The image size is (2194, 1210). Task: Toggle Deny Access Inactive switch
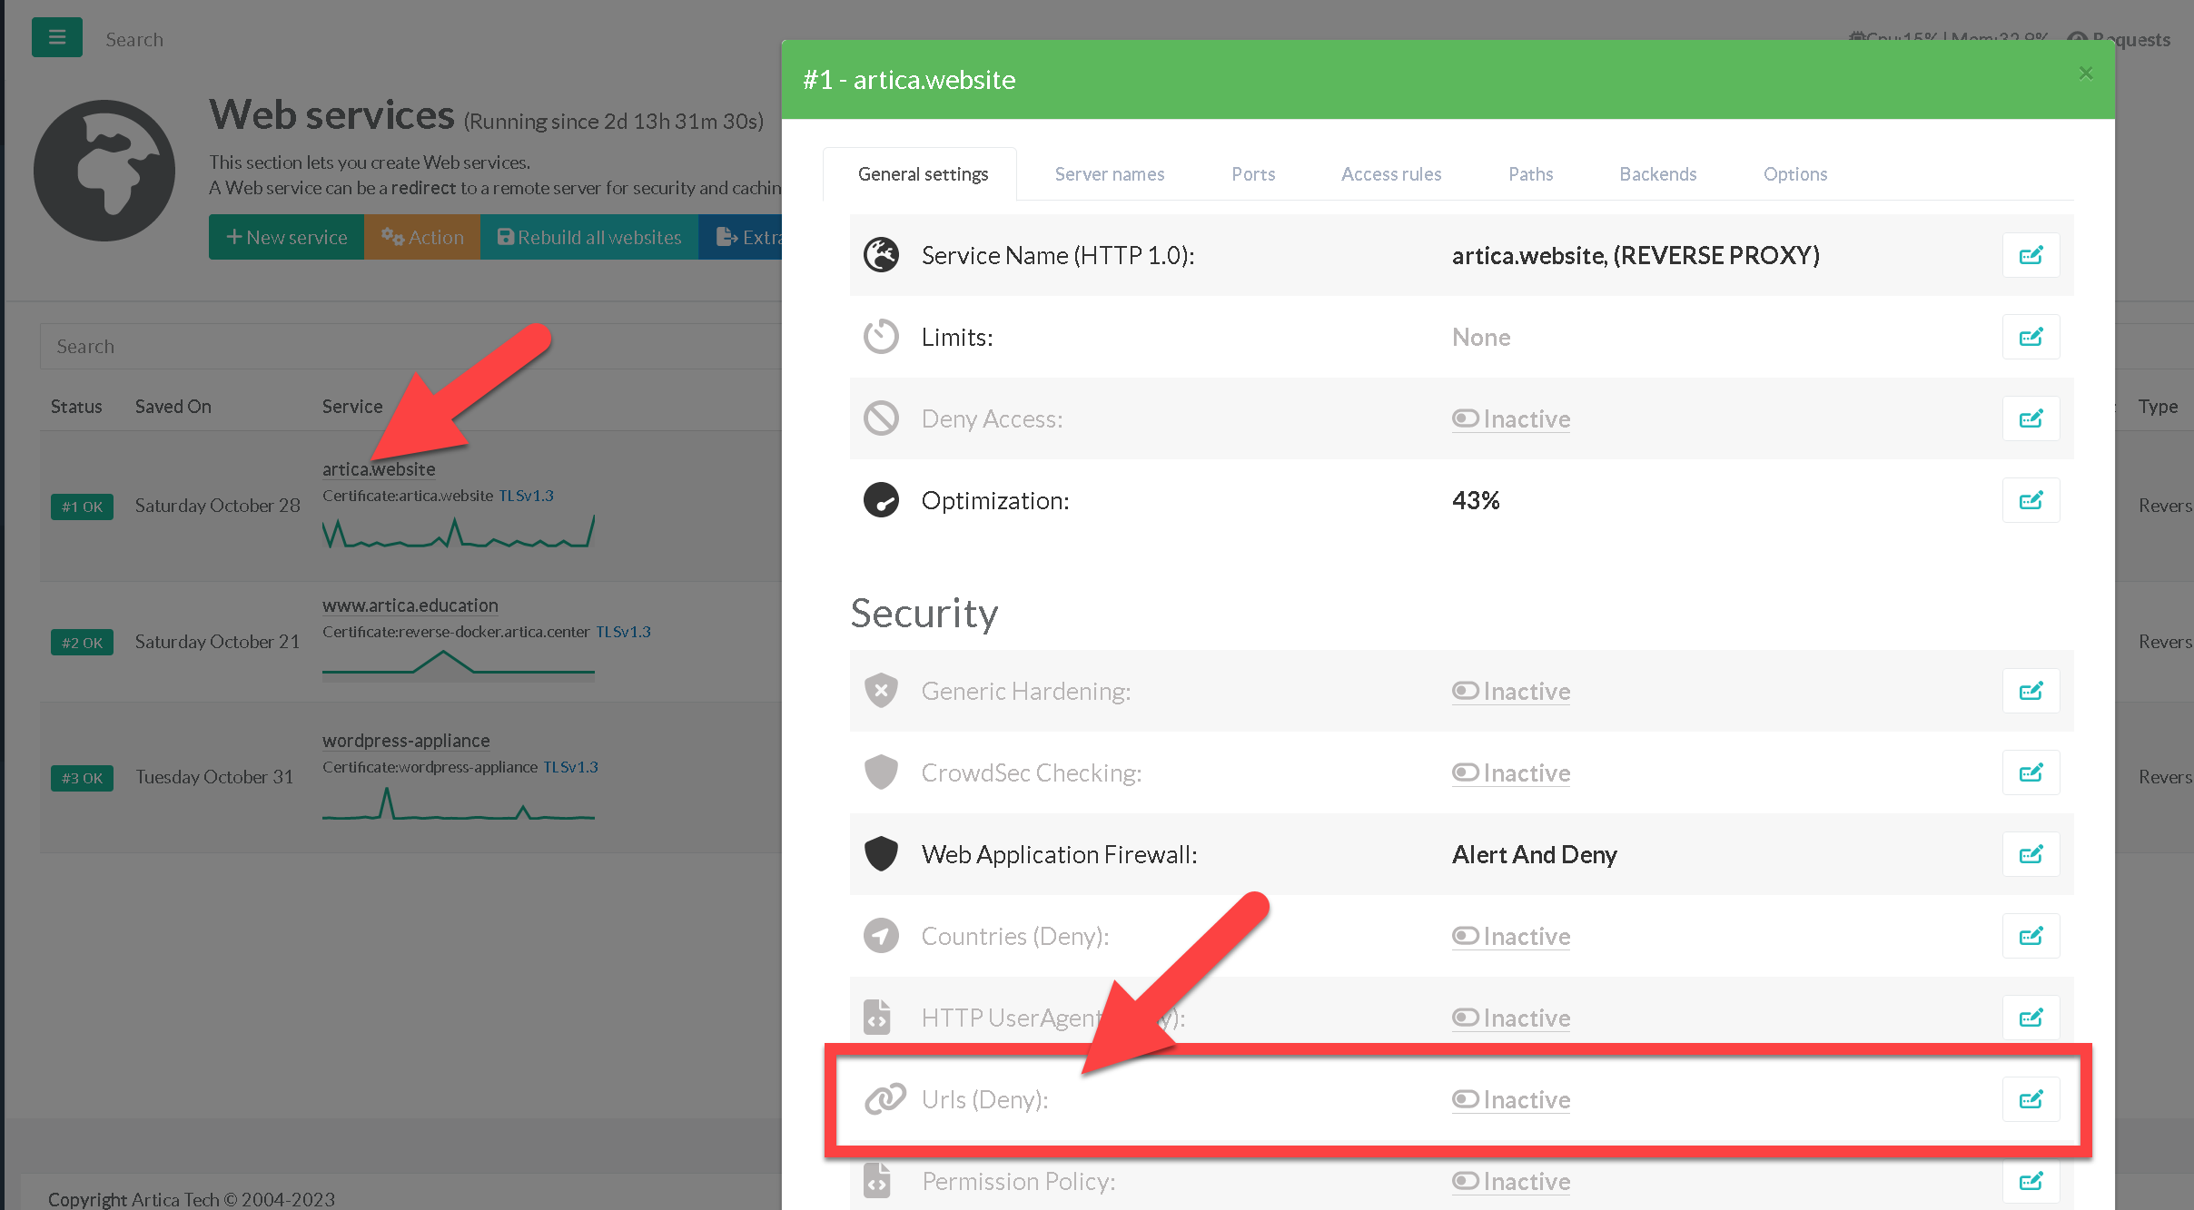[1510, 418]
